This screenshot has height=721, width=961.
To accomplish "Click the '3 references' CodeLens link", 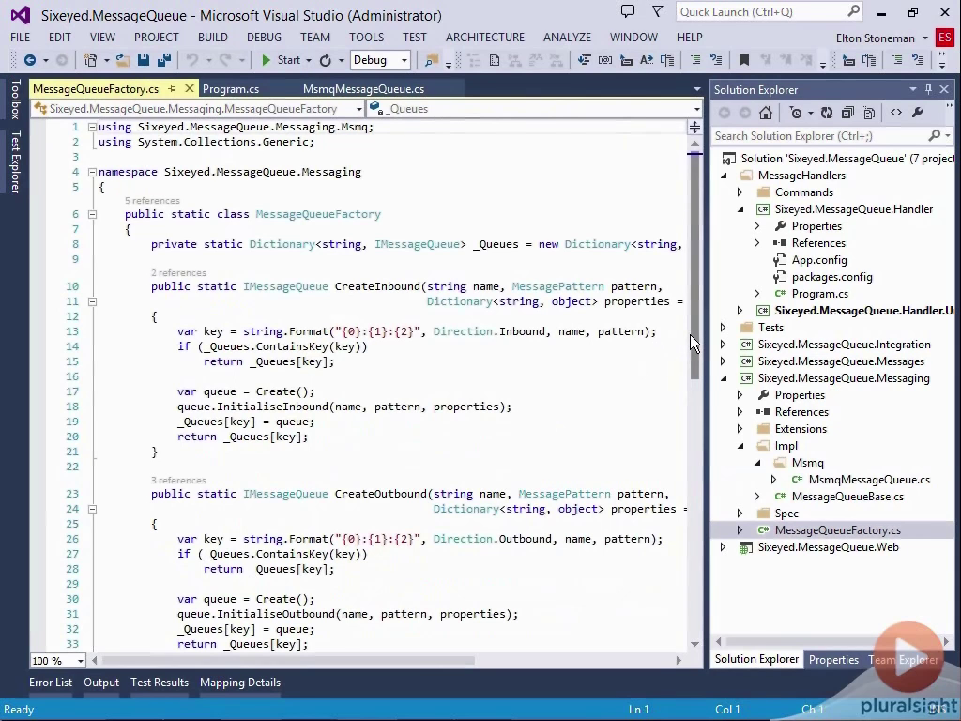I will coord(178,480).
